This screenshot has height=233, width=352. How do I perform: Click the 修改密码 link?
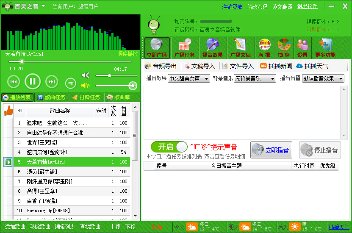coord(257,7)
